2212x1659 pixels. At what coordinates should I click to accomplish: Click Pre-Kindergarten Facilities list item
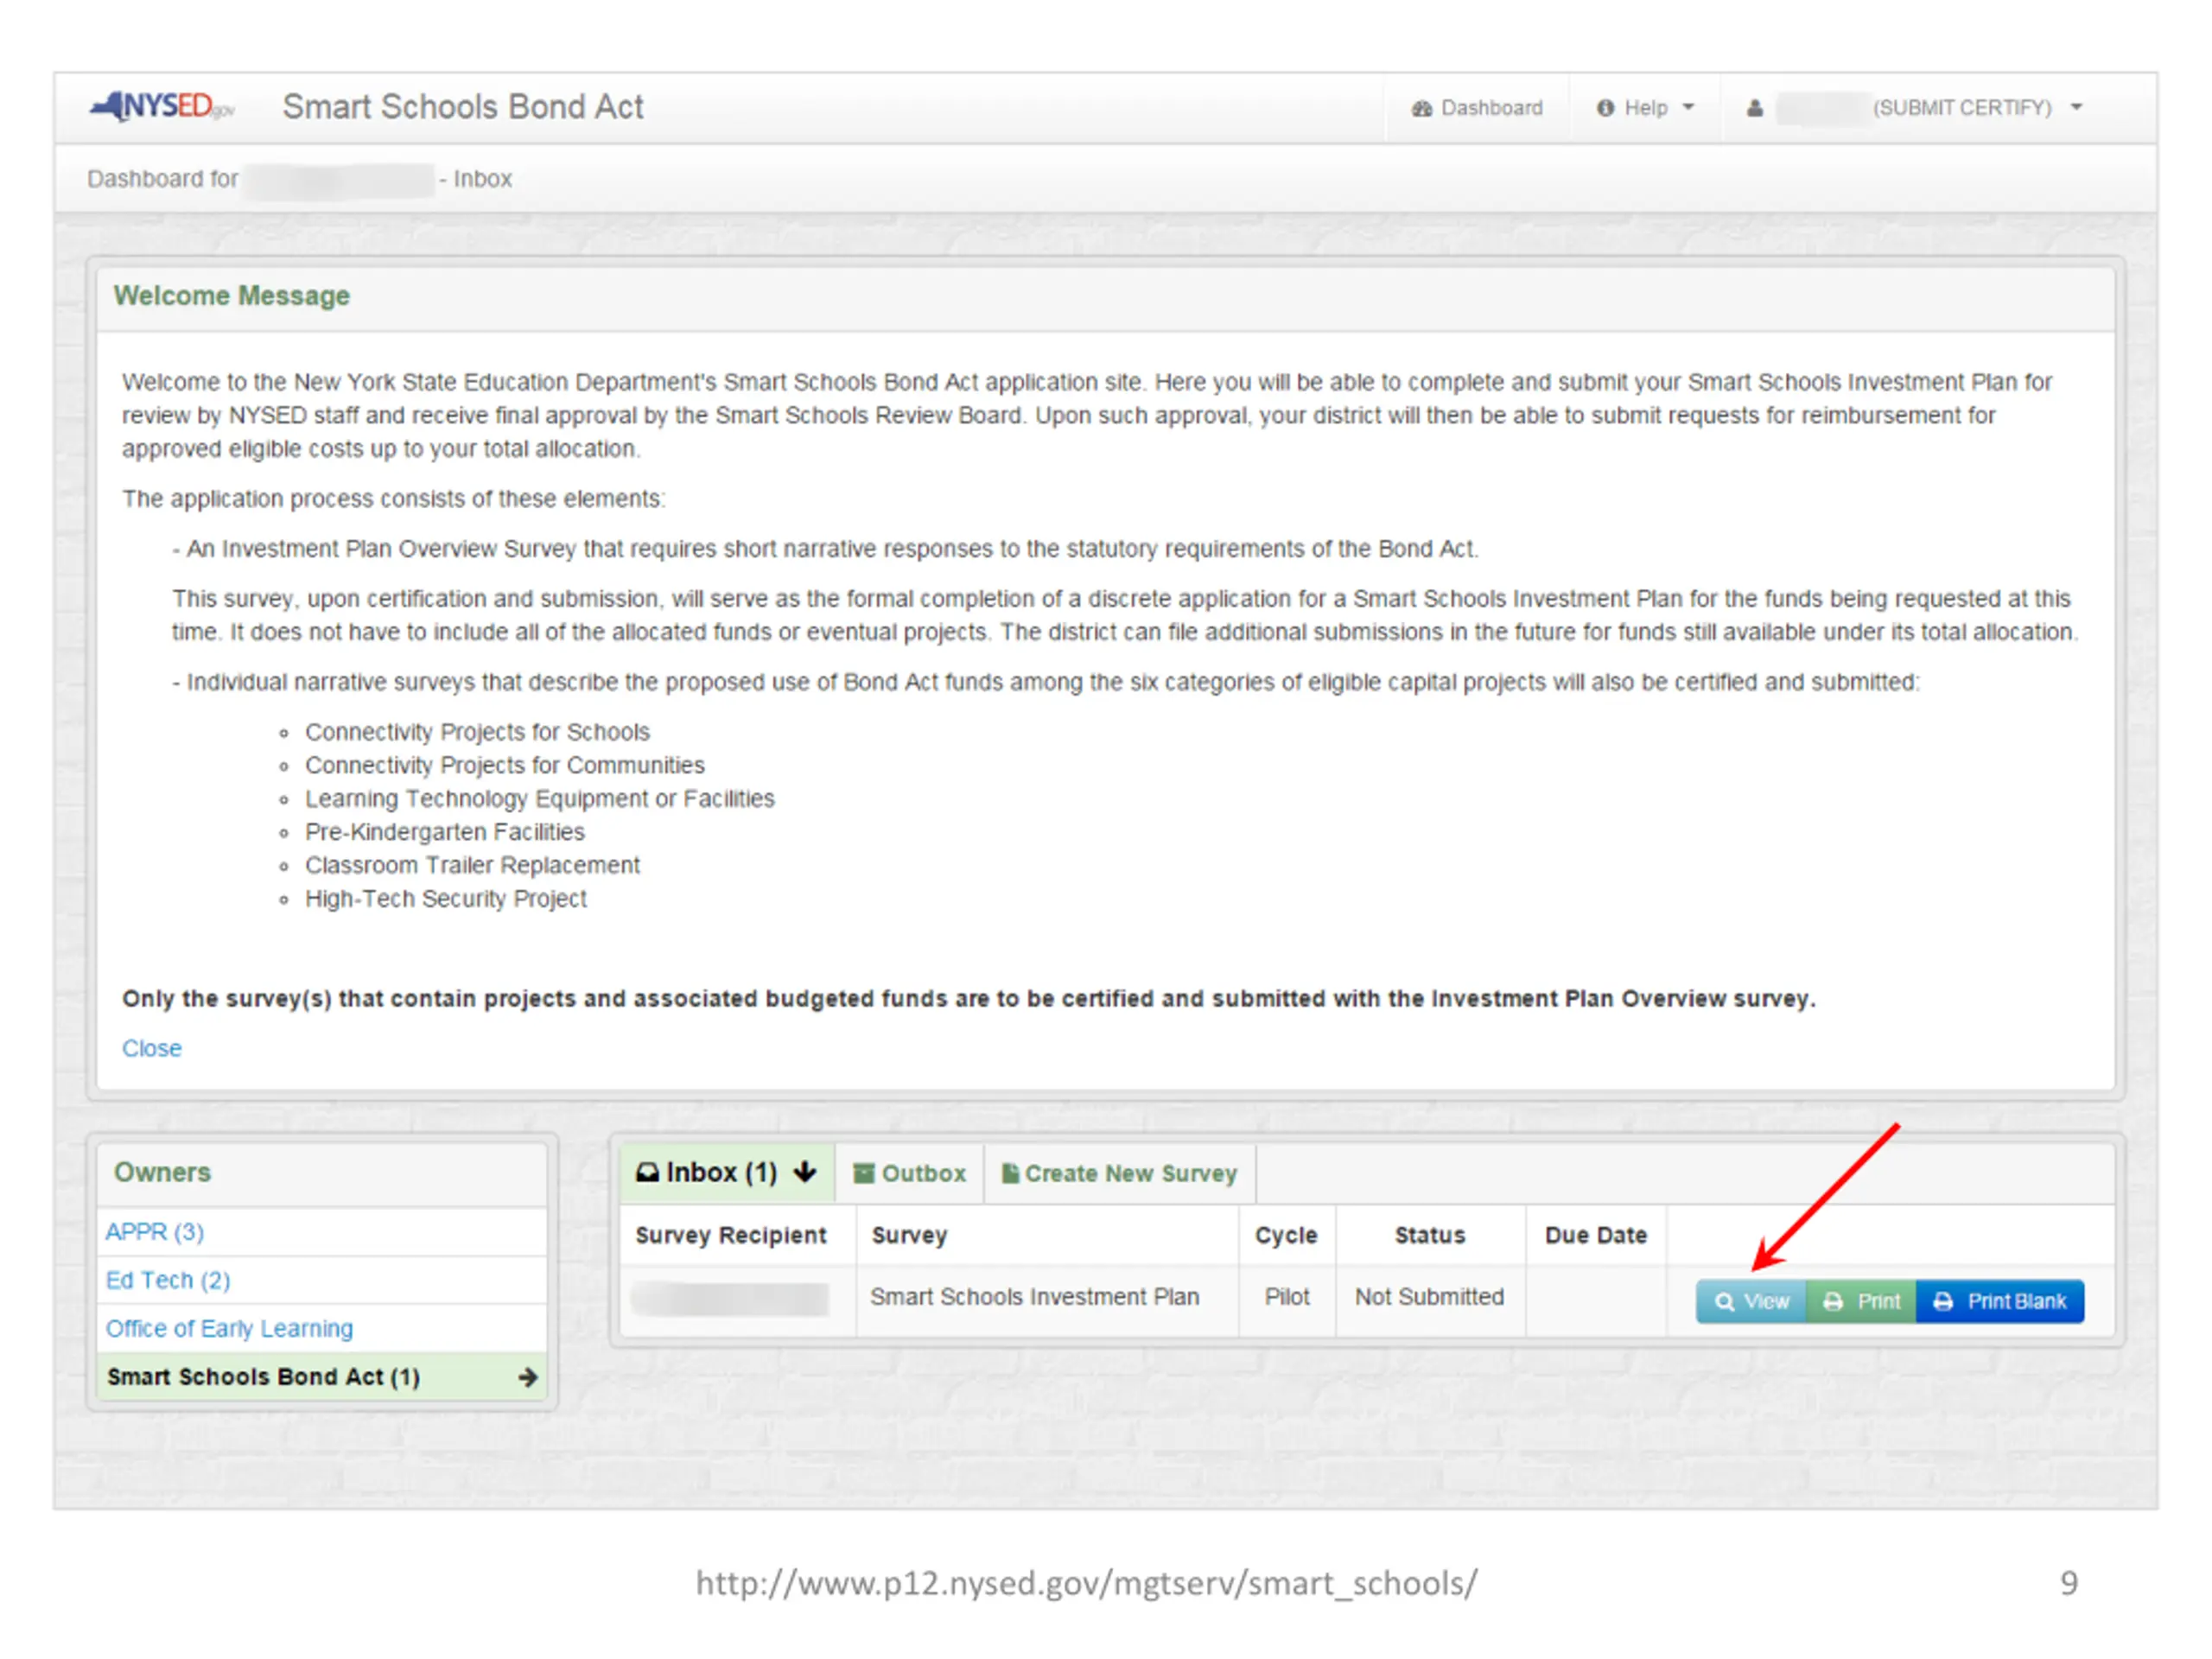tap(444, 832)
